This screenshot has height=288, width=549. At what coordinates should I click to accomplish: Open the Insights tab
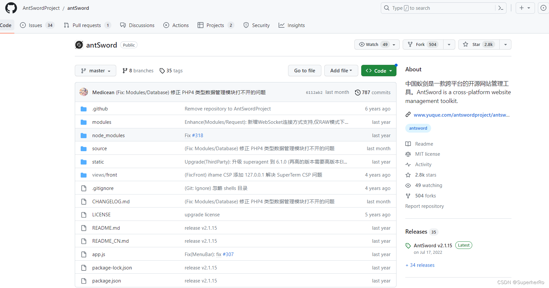[292, 25]
